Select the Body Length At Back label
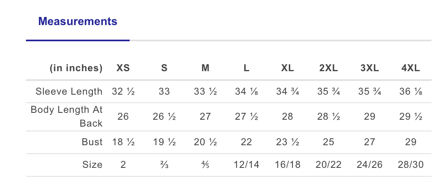This screenshot has height=182, width=440. click(67, 116)
